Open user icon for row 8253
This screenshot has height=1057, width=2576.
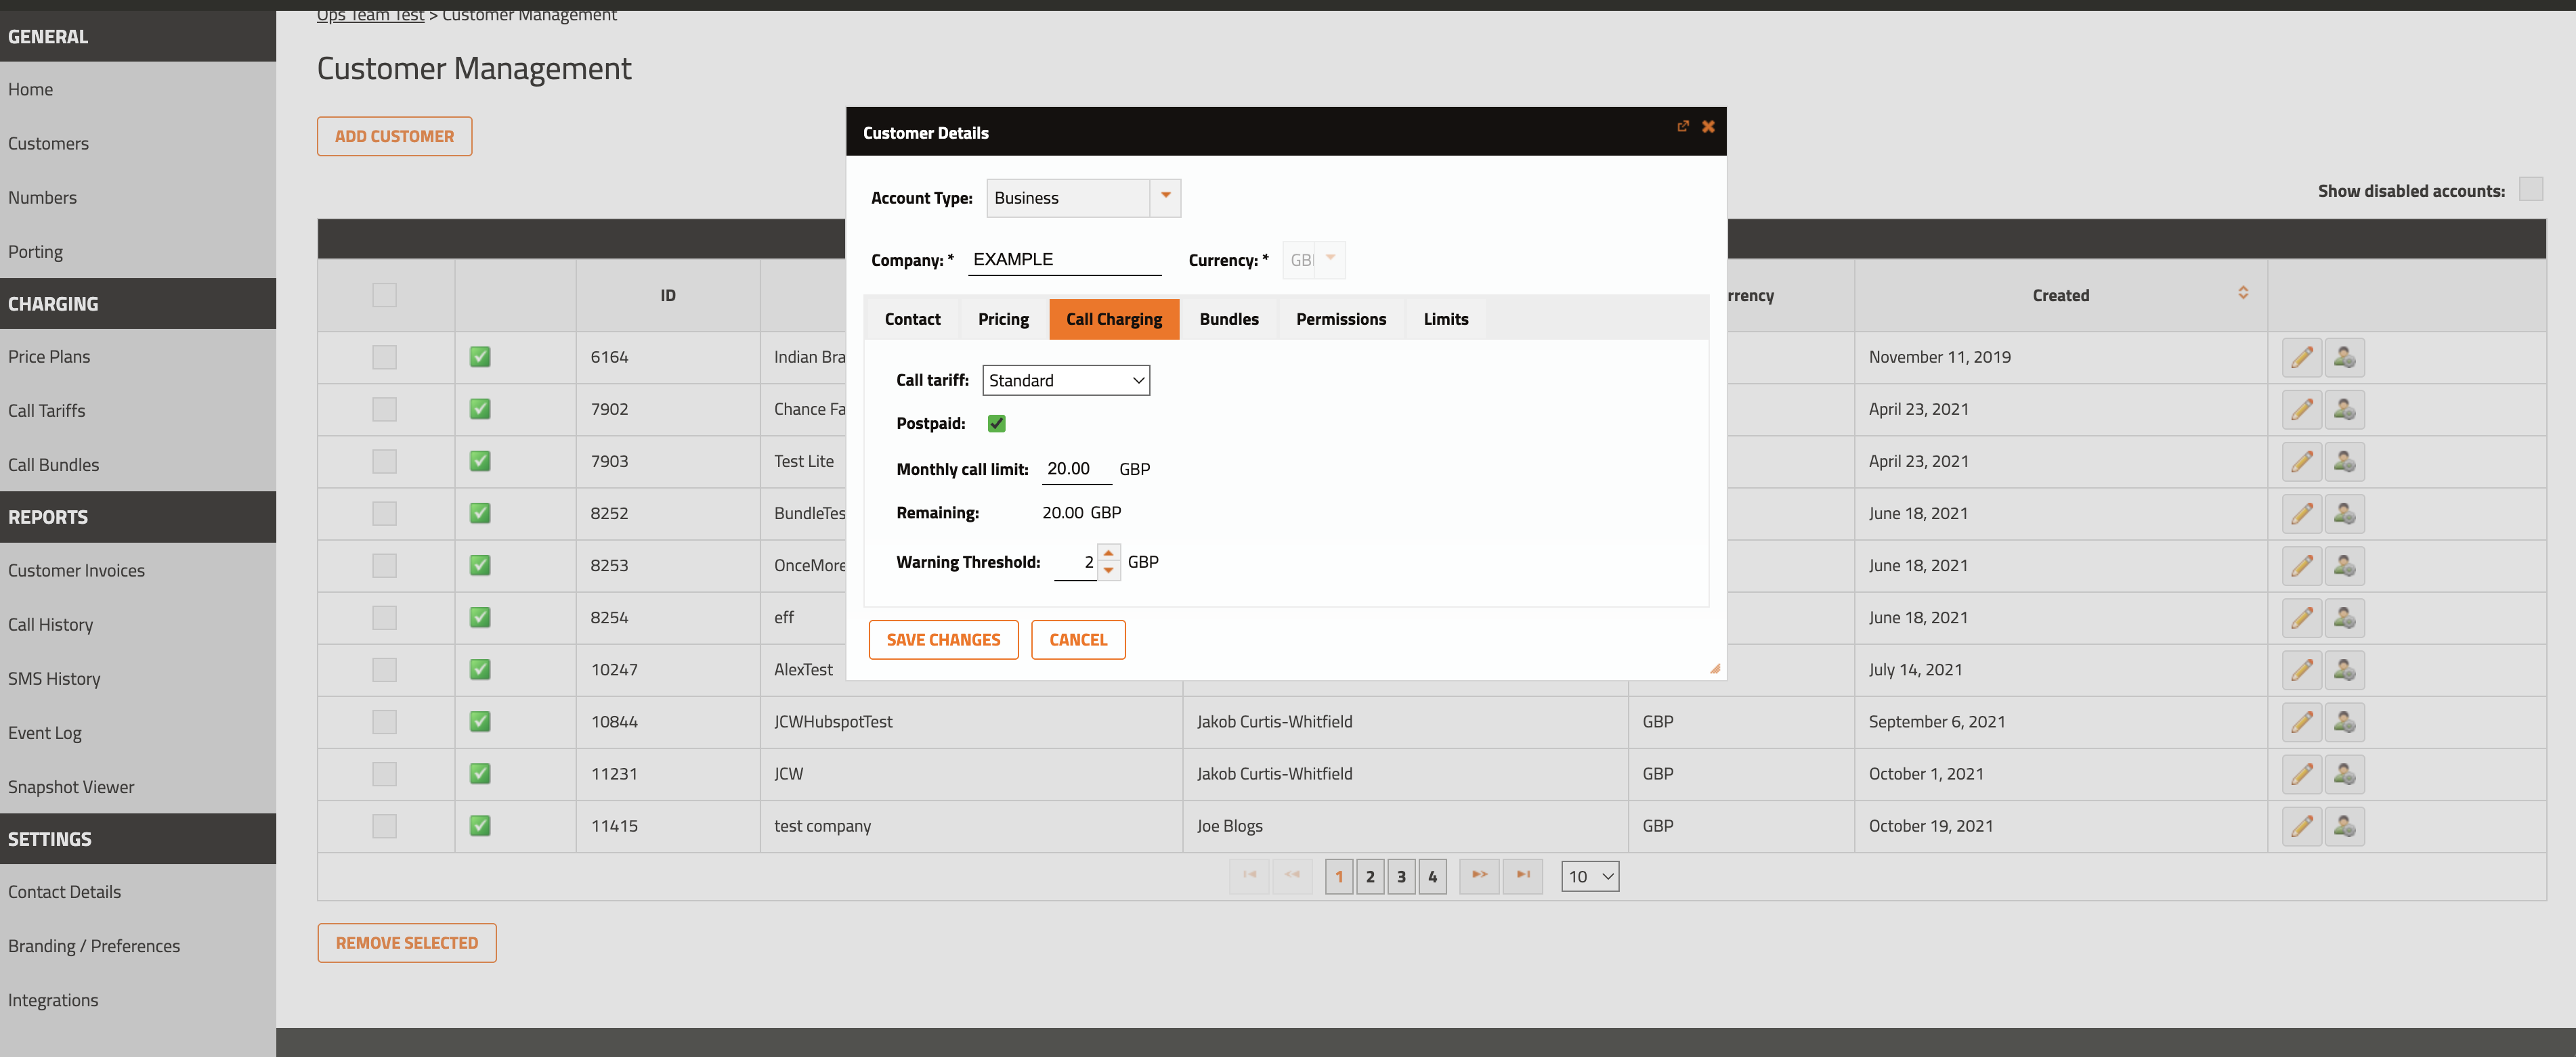click(x=2344, y=566)
